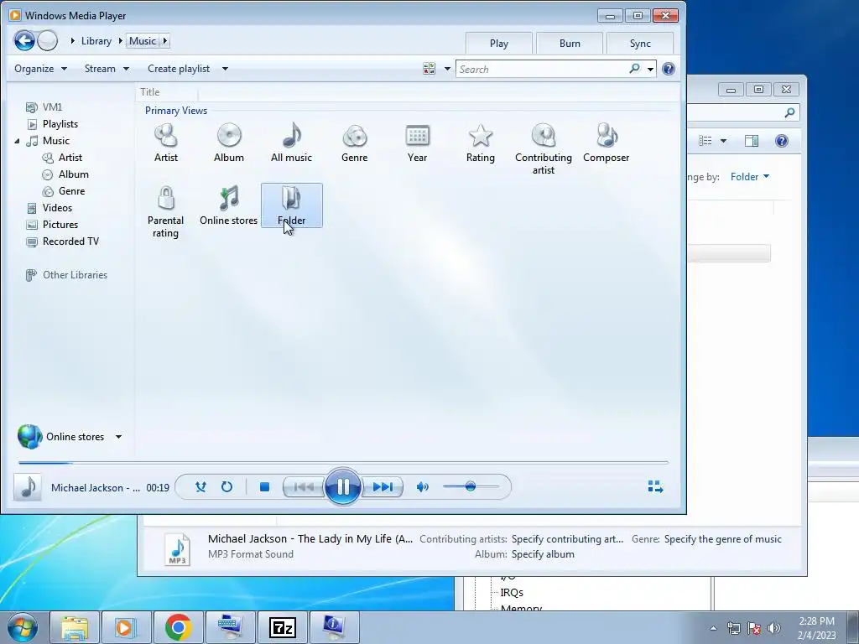Open the Arrange by Folder dropdown
The width and height of the screenshot is (859, 644).
click(750, 177)
